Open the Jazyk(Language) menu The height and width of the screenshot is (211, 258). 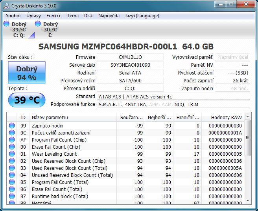142,16
